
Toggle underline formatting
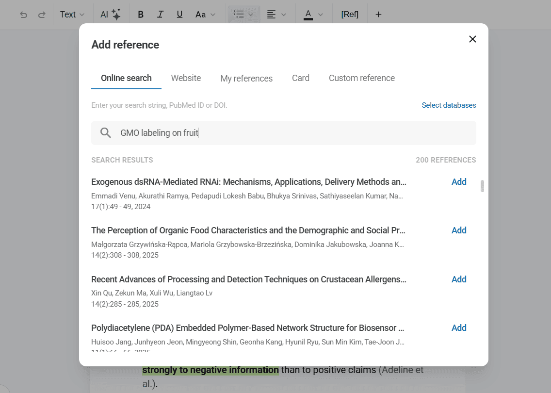pos(179,15)
